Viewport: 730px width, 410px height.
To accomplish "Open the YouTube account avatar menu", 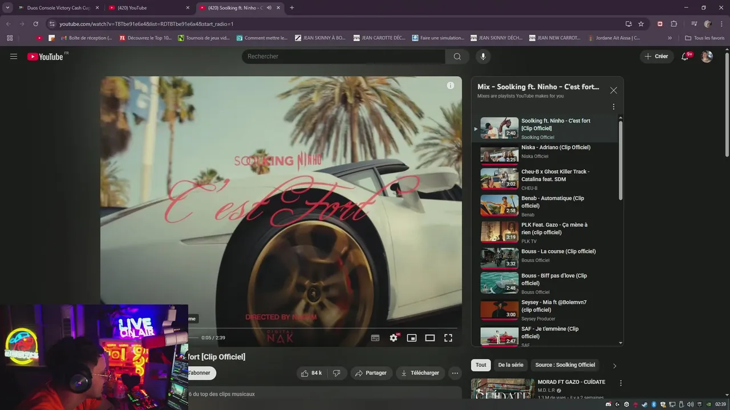I will (707, 56).
